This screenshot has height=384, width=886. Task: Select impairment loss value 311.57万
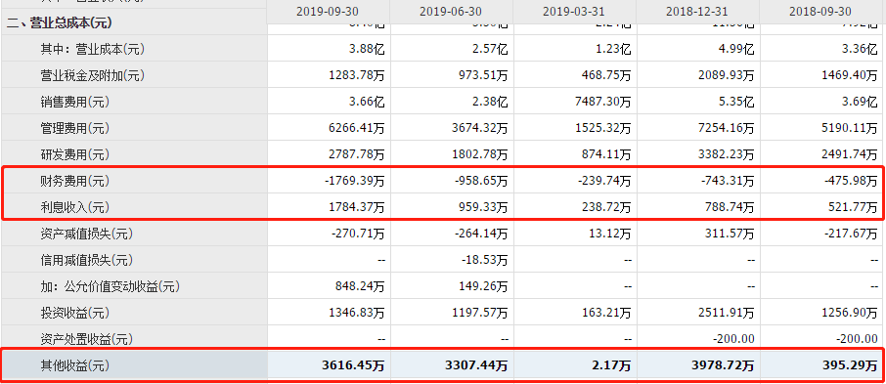point(729,234)
